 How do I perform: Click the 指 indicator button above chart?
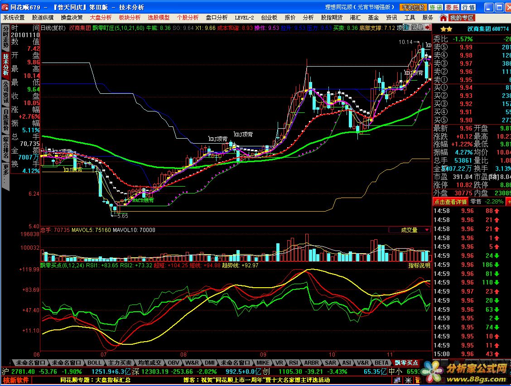pos(406,27)
